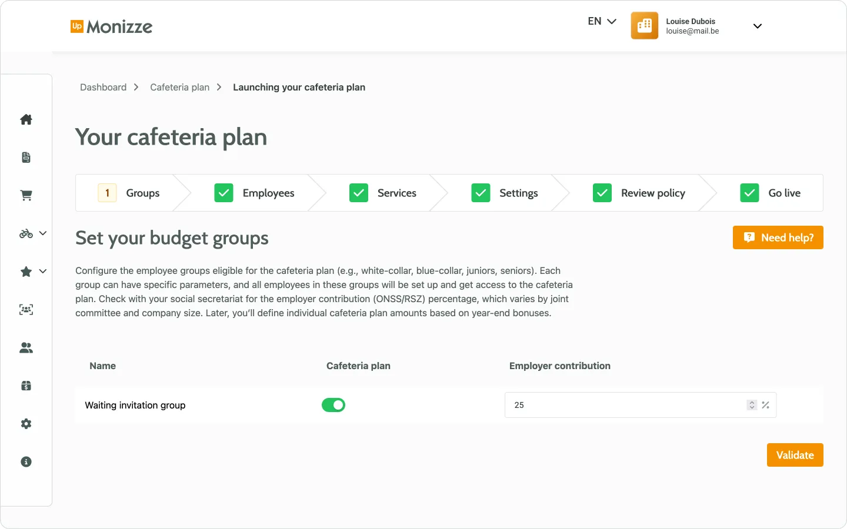The width and height of the screenshot is (847, 529).
Task: Click the star favorites icon in the sidebar
Action: [25, 271]
